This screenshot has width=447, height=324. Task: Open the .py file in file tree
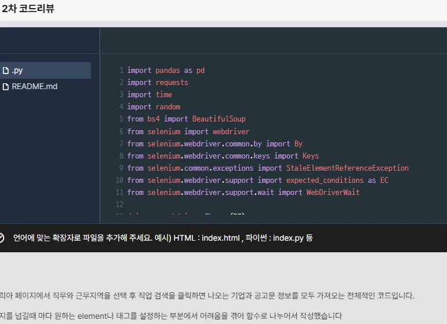17,71
